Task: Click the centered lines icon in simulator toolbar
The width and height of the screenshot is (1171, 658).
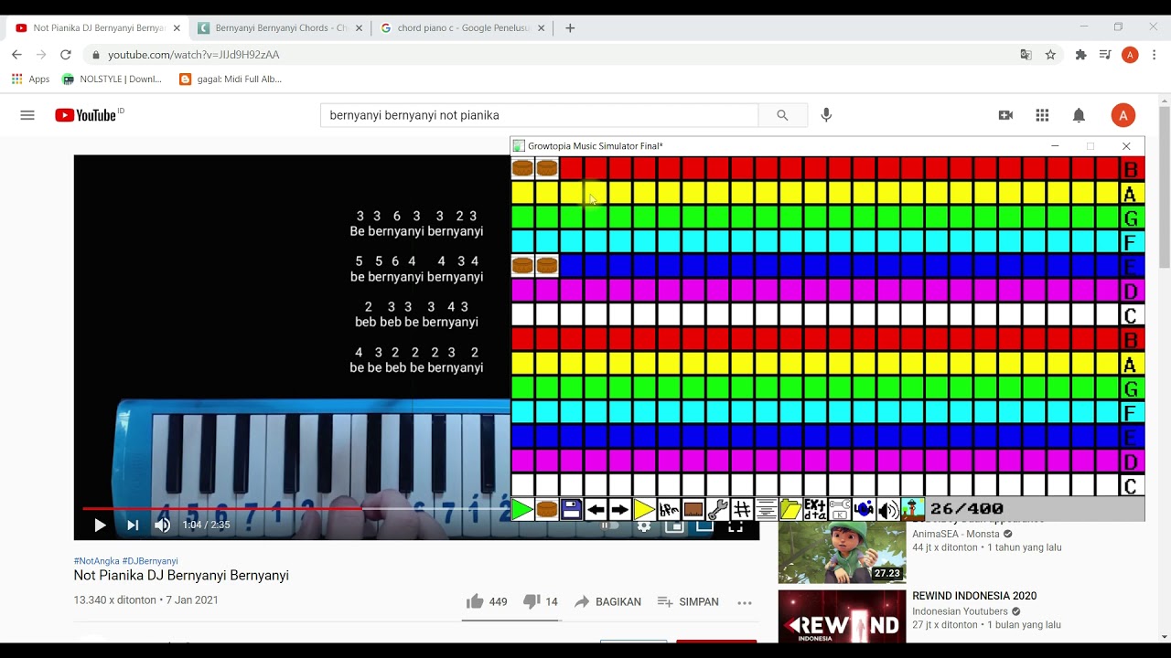Action: [x=767, y=509]
